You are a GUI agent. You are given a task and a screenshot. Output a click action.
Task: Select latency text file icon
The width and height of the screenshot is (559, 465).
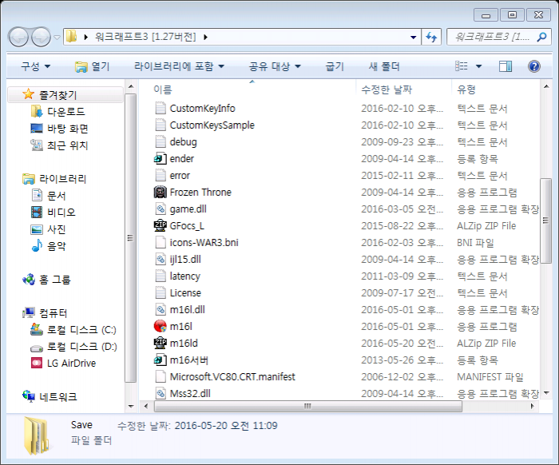(x=161, y=276)
